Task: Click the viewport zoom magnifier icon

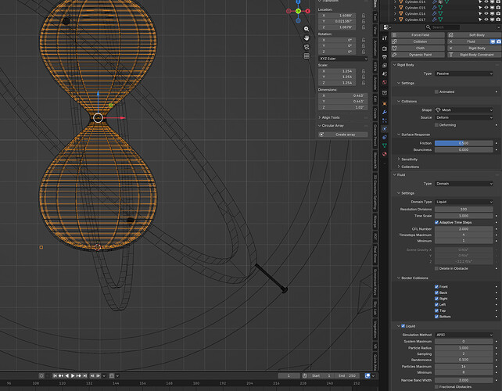Action: (307, 29)
